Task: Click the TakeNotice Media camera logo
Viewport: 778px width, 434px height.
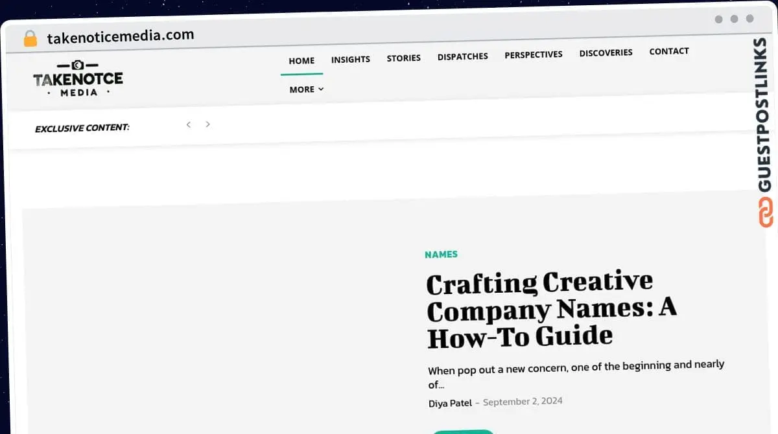Action: click(78, 78)
